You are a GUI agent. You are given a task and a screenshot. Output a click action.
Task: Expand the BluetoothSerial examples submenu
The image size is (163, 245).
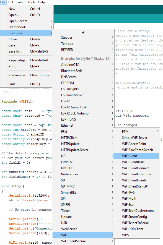coord(83,71)
